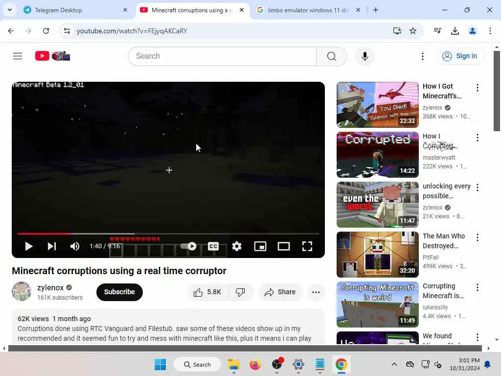Close the limbo emulator tab
501x376 pixels.
[358, 10]
